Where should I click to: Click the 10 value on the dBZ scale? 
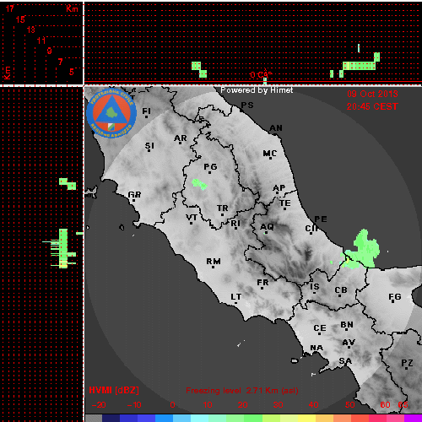[x=208, y=405]
